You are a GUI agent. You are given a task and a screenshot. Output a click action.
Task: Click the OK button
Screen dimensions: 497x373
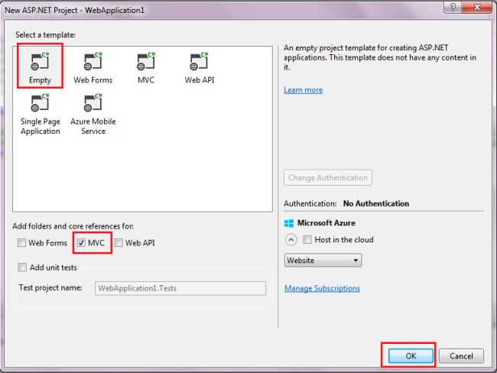click(411, 356)
